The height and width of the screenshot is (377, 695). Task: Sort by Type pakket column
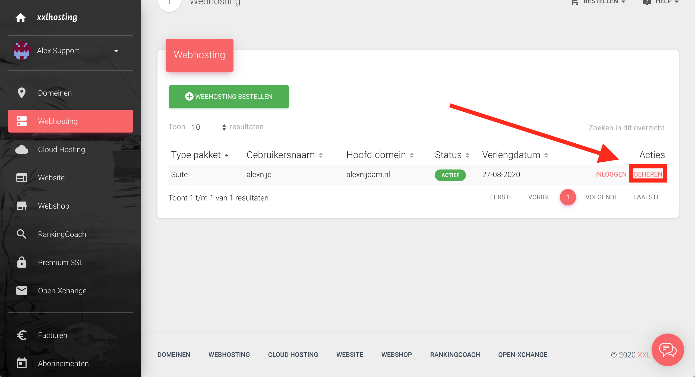[x=200, y=155]
